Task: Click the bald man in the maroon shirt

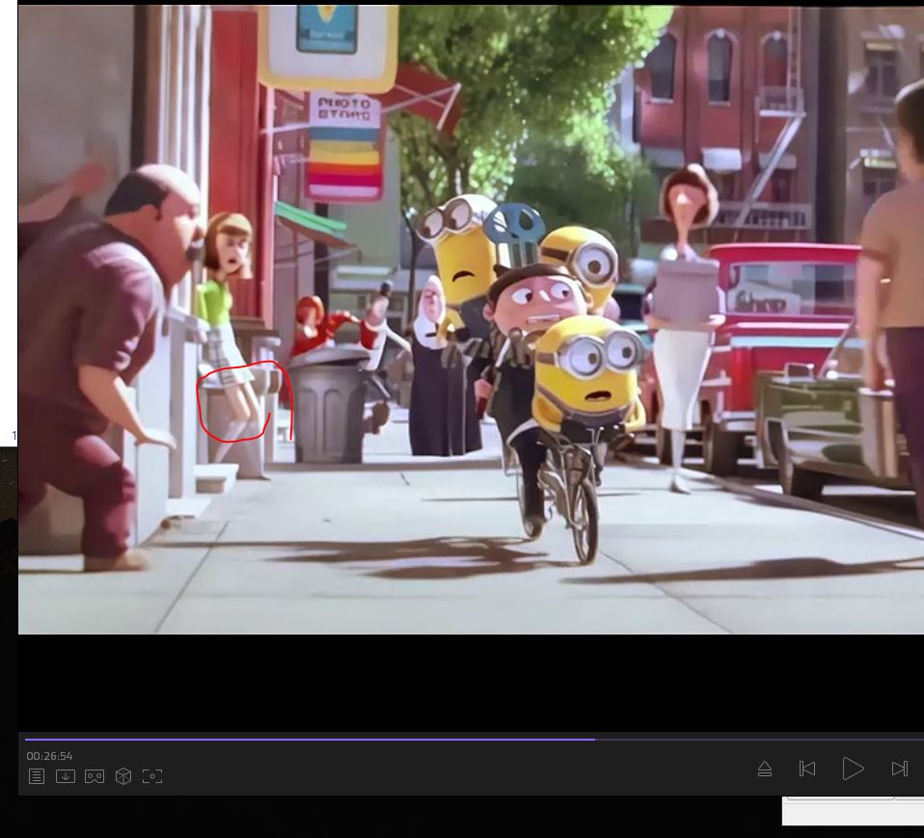Action: click(106, 318)
